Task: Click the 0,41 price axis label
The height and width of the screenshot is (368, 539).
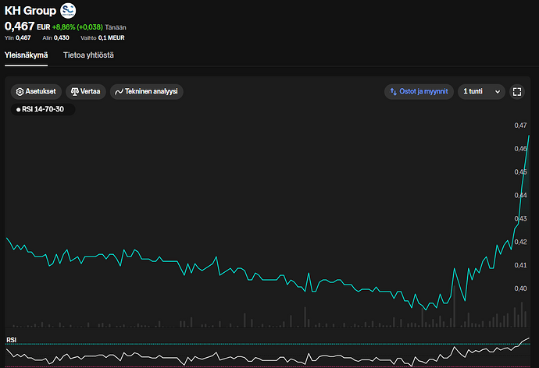Action: (520, 265)
